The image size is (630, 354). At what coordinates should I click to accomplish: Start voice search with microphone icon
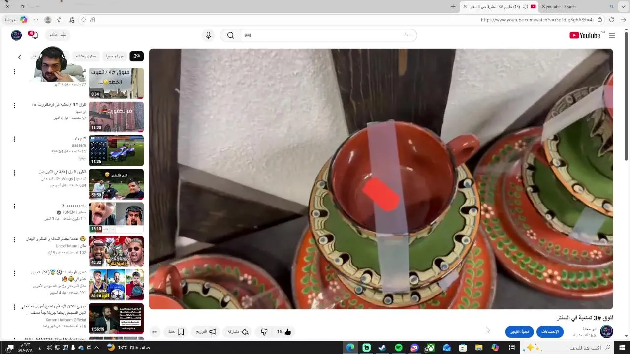coord(208,35)
